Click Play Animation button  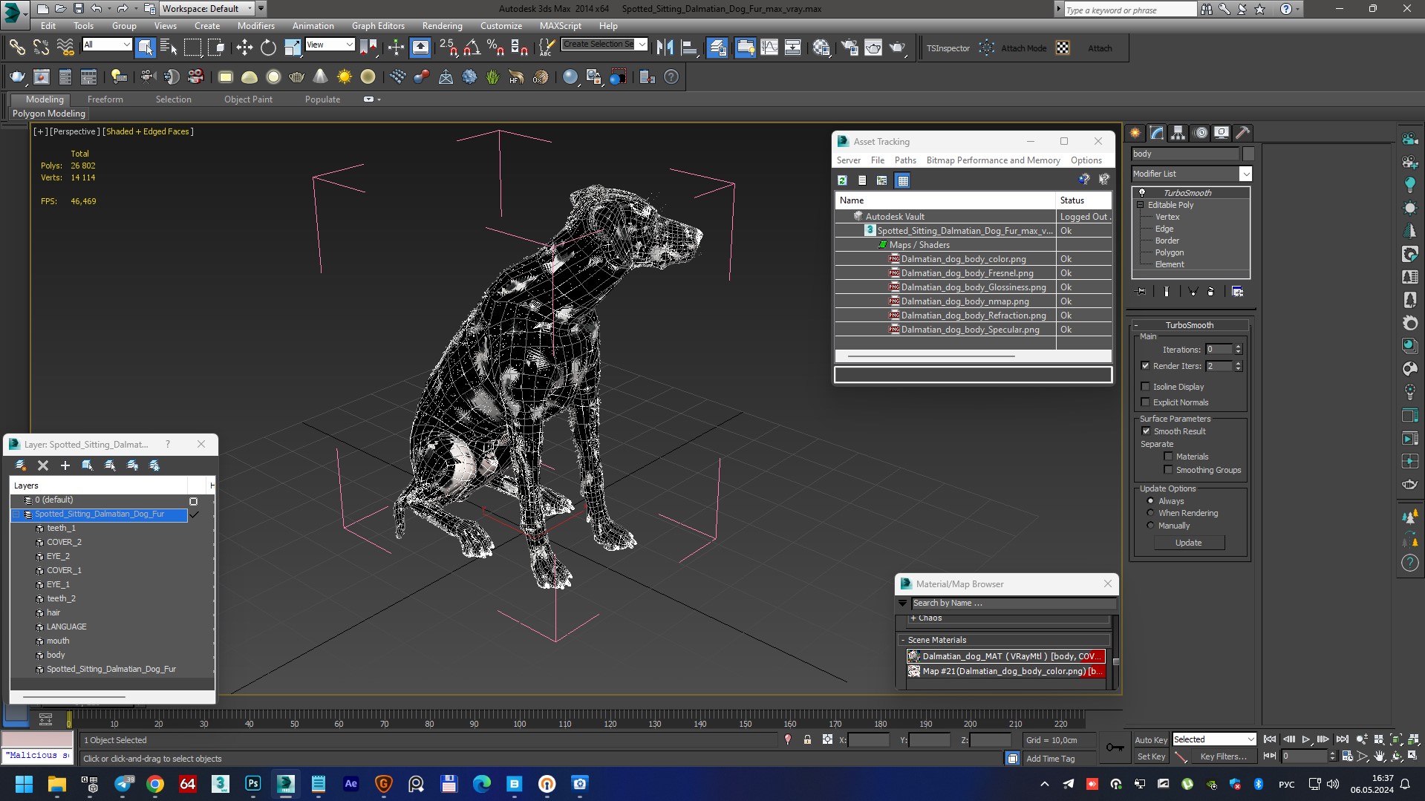(1306, 739)
